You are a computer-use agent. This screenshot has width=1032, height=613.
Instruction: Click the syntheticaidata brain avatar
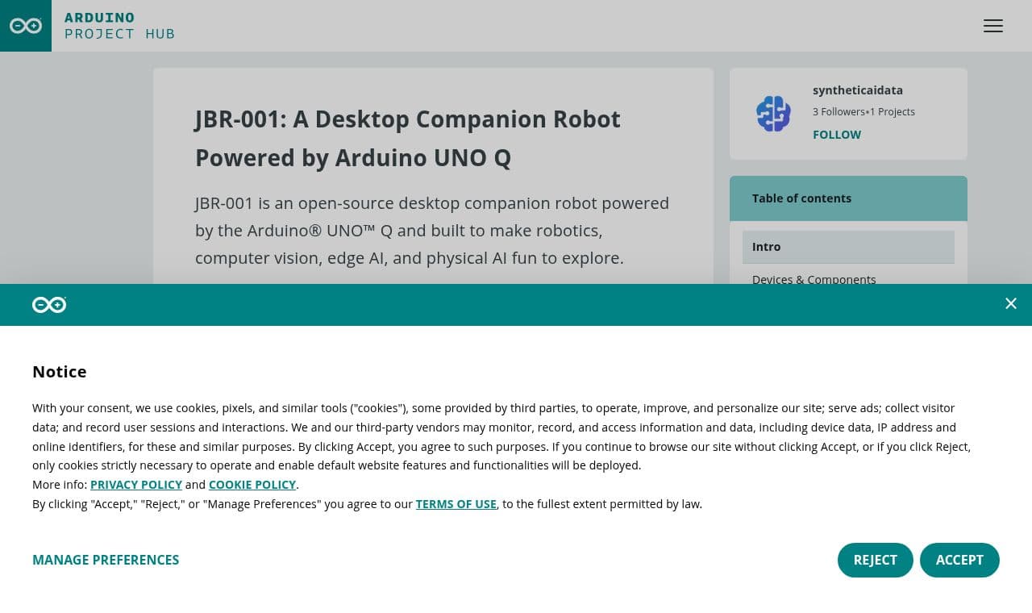pyautogui.click(x=773, y=114)
